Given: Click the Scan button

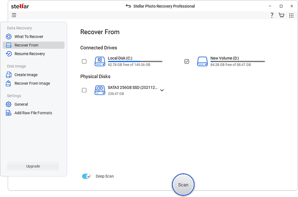Looking at the screenshot, I should pyautogui.click(x=183, y=185).
